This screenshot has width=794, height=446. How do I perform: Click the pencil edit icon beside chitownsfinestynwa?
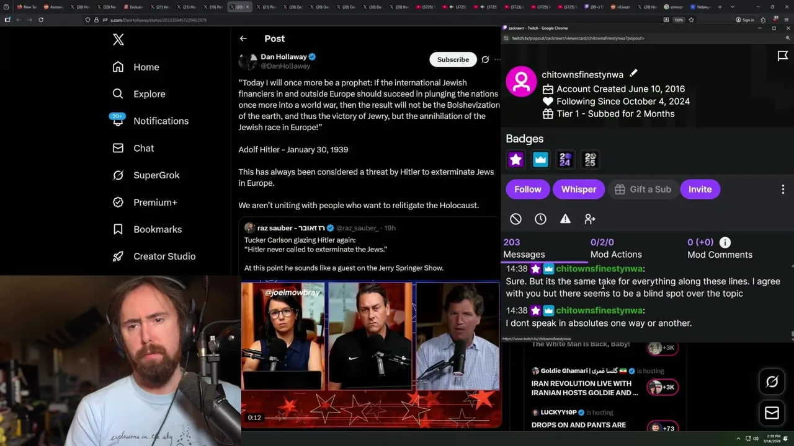pos(633,74)
